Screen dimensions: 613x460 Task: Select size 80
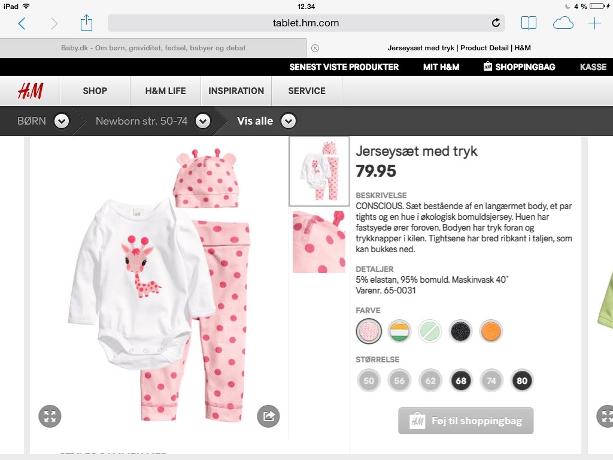(522, 380)
